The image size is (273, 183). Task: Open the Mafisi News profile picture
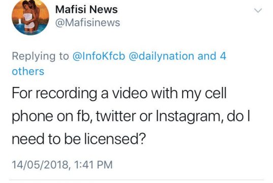coord(31,17)
